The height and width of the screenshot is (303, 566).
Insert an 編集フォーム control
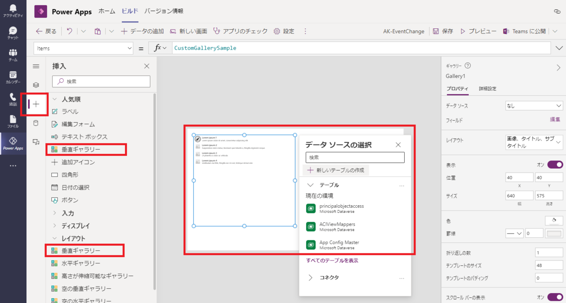(79, 124)
